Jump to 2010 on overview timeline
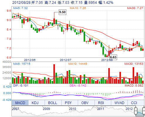Viewport: 145px width, 117px height. click(72, 109)
